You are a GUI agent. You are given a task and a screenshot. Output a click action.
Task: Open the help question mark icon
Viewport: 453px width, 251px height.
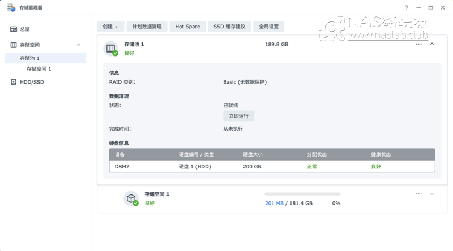coord(406,7)
